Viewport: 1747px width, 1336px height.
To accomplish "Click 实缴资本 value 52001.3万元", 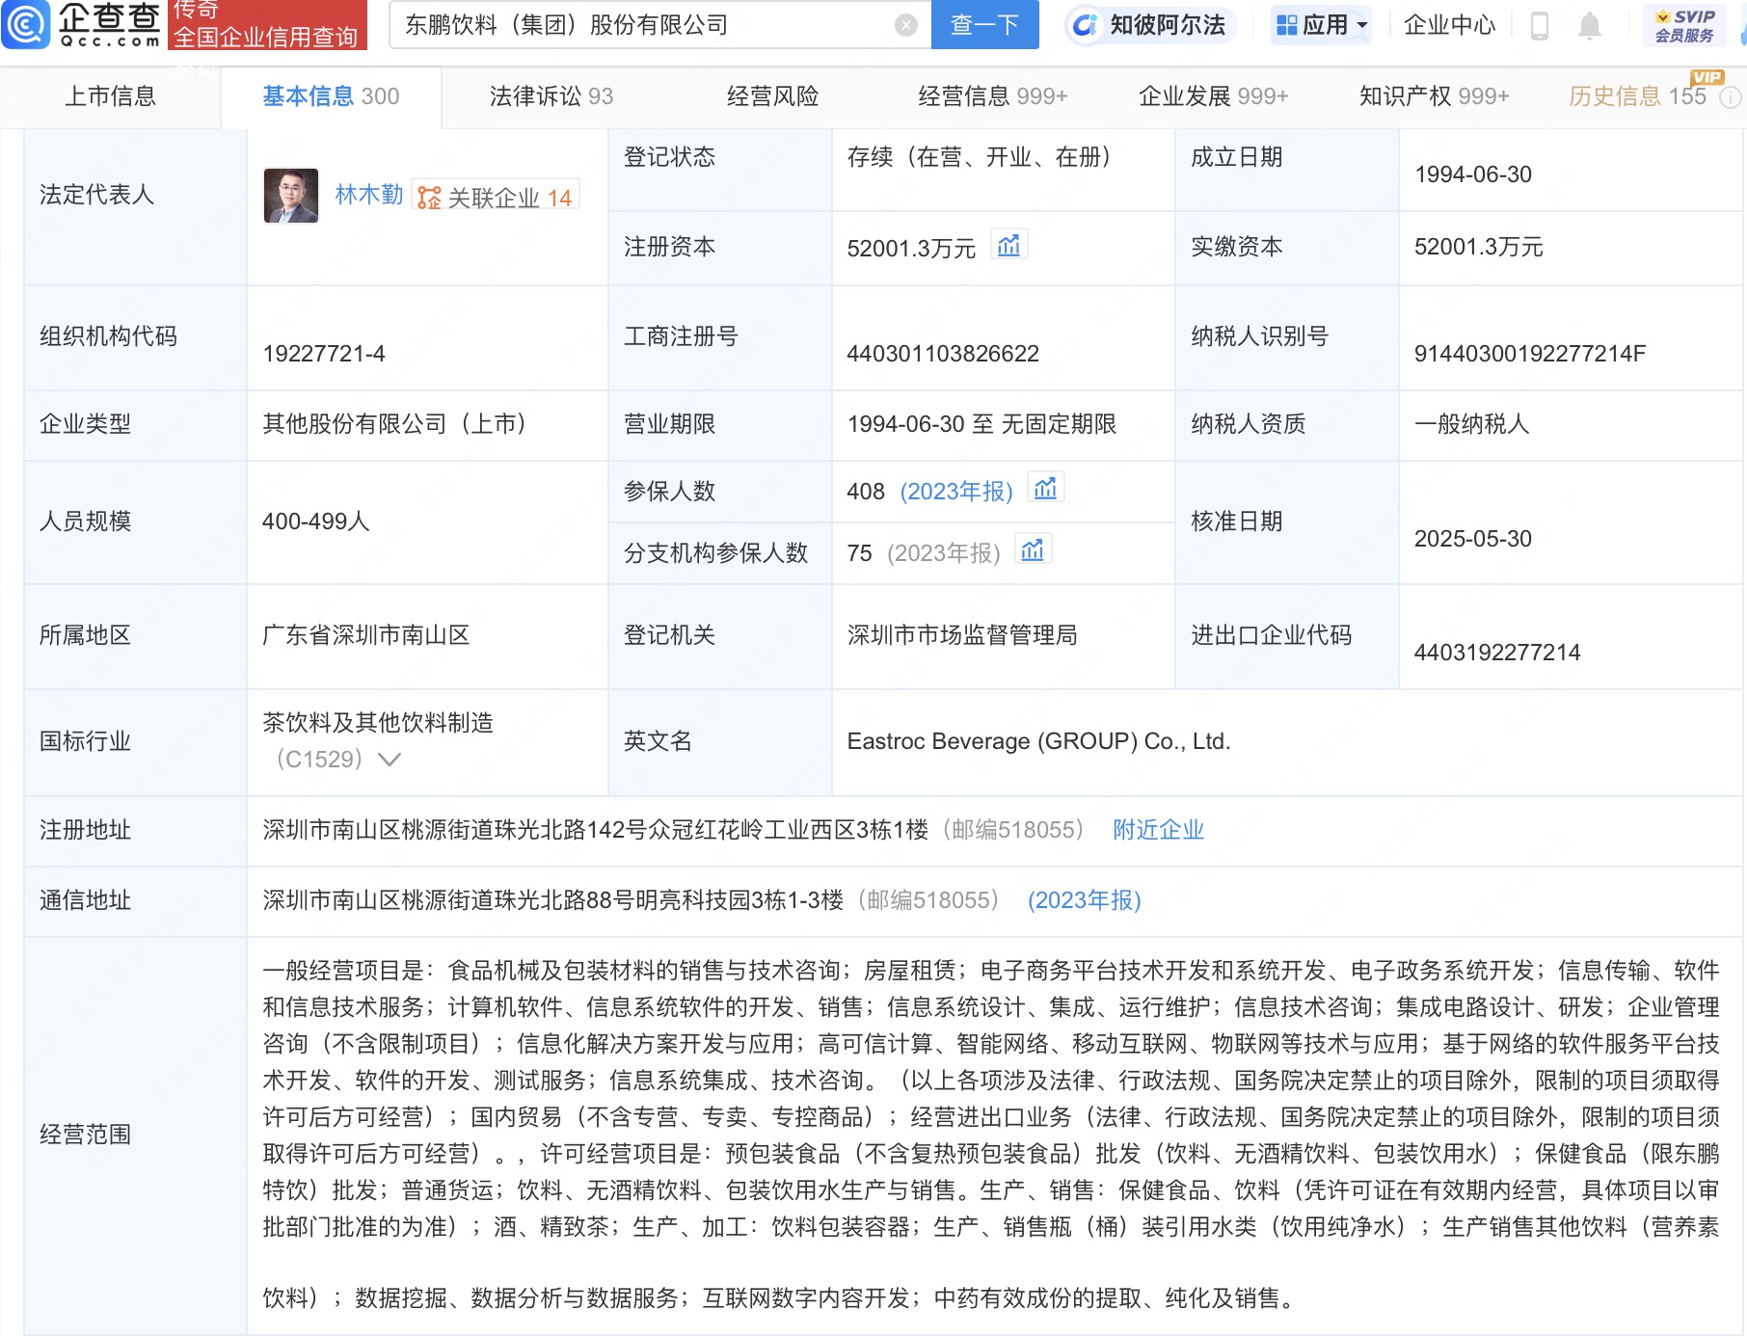I will 1478,247.
